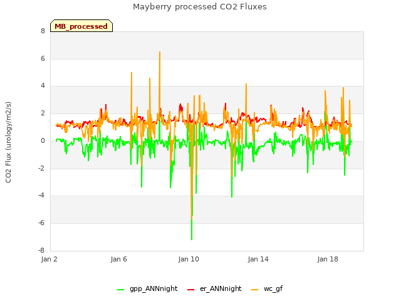Click the y-axis value '-8'

pyautogui.click(x=42, y=250)
